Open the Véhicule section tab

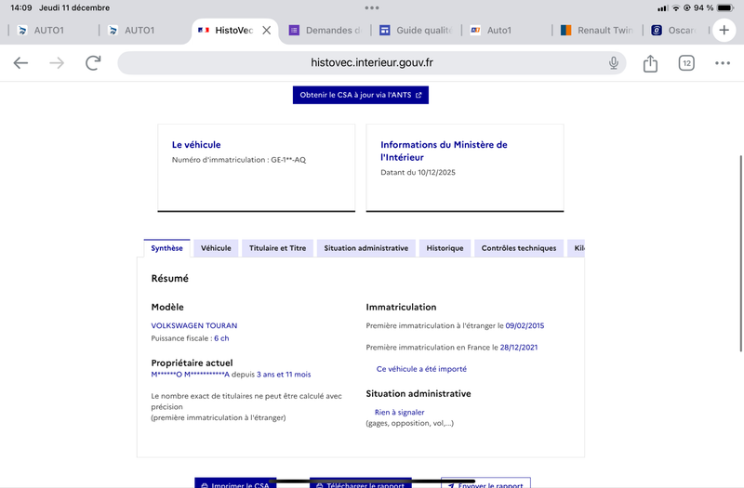coord(216,248)
